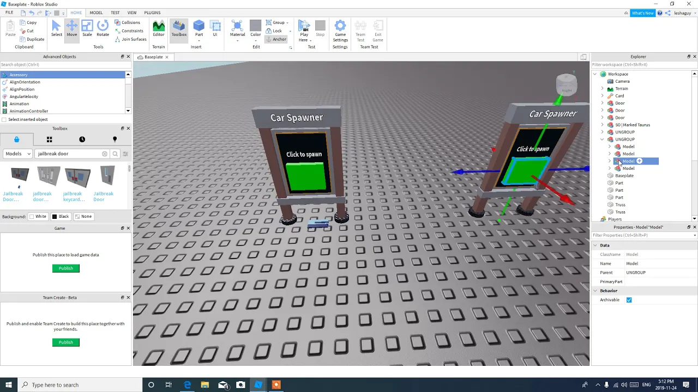Open Toolbox Recent clock tab
This screenshot has height=392, width=698.
[82, 139]
